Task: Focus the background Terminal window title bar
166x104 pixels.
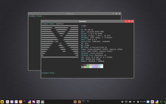Action: click(70, 14)
